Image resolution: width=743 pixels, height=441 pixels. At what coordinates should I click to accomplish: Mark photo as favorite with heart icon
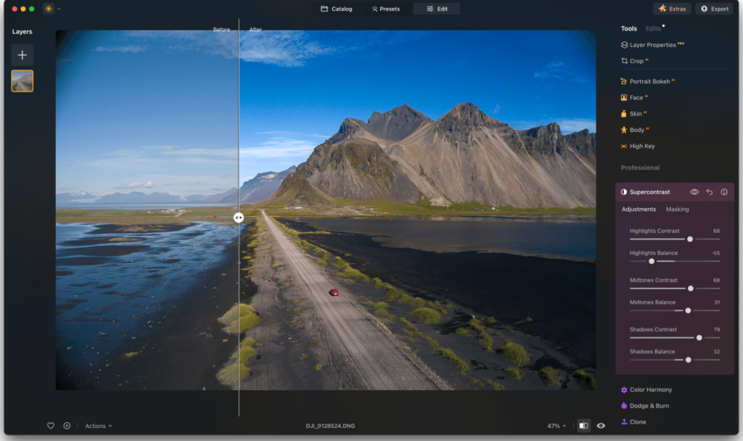tap(51, 425)
